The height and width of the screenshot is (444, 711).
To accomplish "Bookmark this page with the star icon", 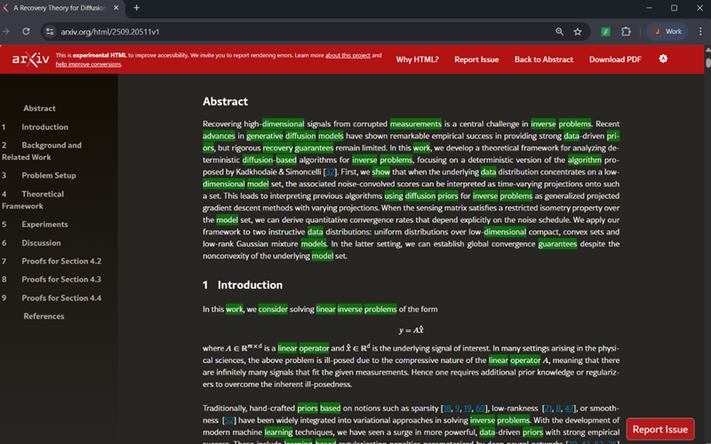I will click(578, 31).
